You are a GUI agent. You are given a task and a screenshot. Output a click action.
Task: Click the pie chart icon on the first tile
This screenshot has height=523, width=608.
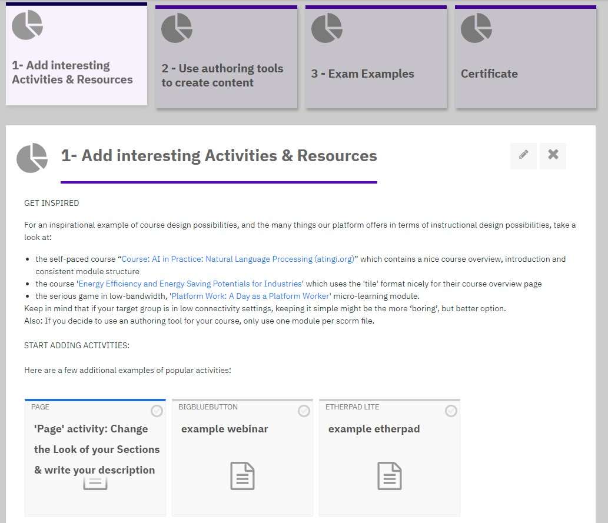click(x=27, y=25)
